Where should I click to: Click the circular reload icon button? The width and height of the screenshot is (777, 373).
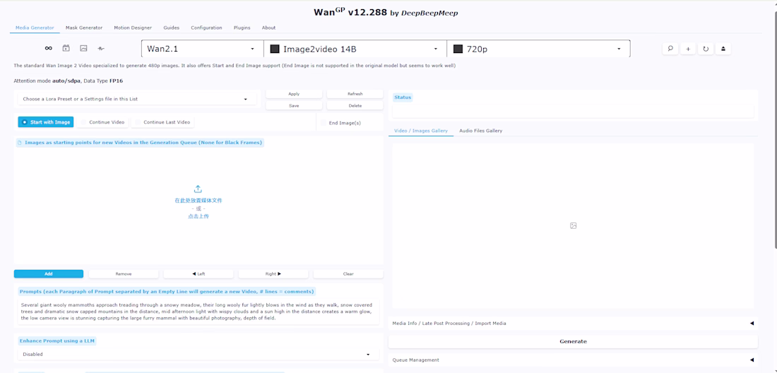[x=706, y=49]
